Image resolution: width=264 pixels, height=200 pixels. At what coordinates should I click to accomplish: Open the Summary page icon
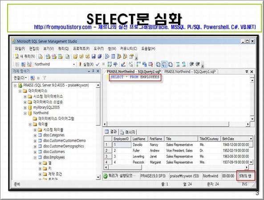click(113, 56)
